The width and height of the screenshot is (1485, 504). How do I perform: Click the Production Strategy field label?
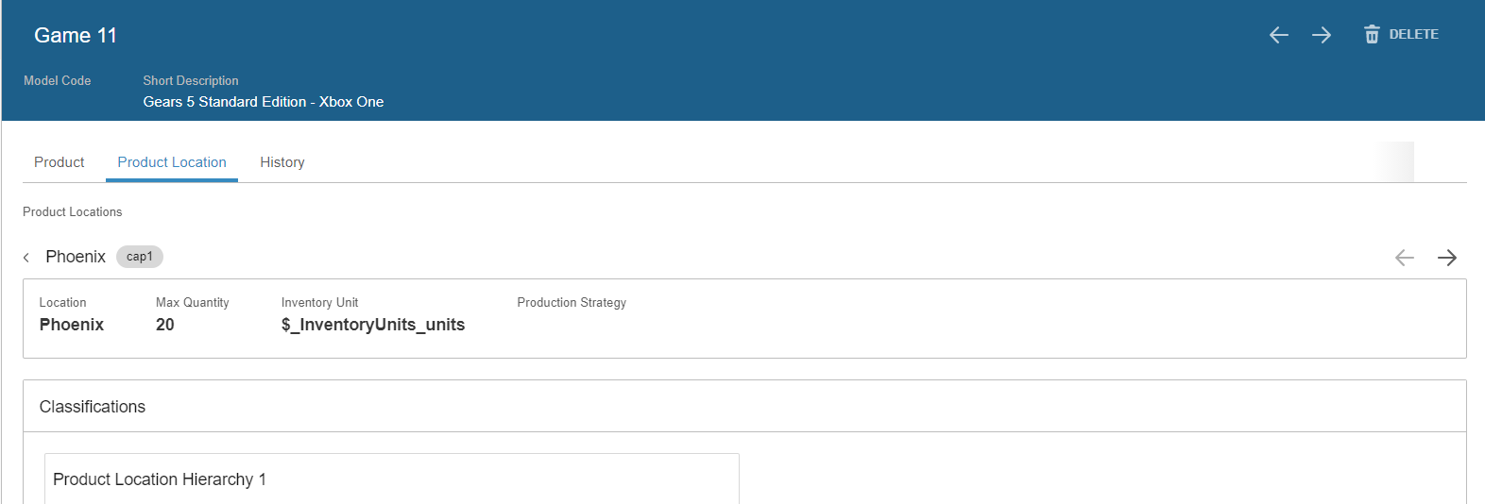(x=572, y=303)
